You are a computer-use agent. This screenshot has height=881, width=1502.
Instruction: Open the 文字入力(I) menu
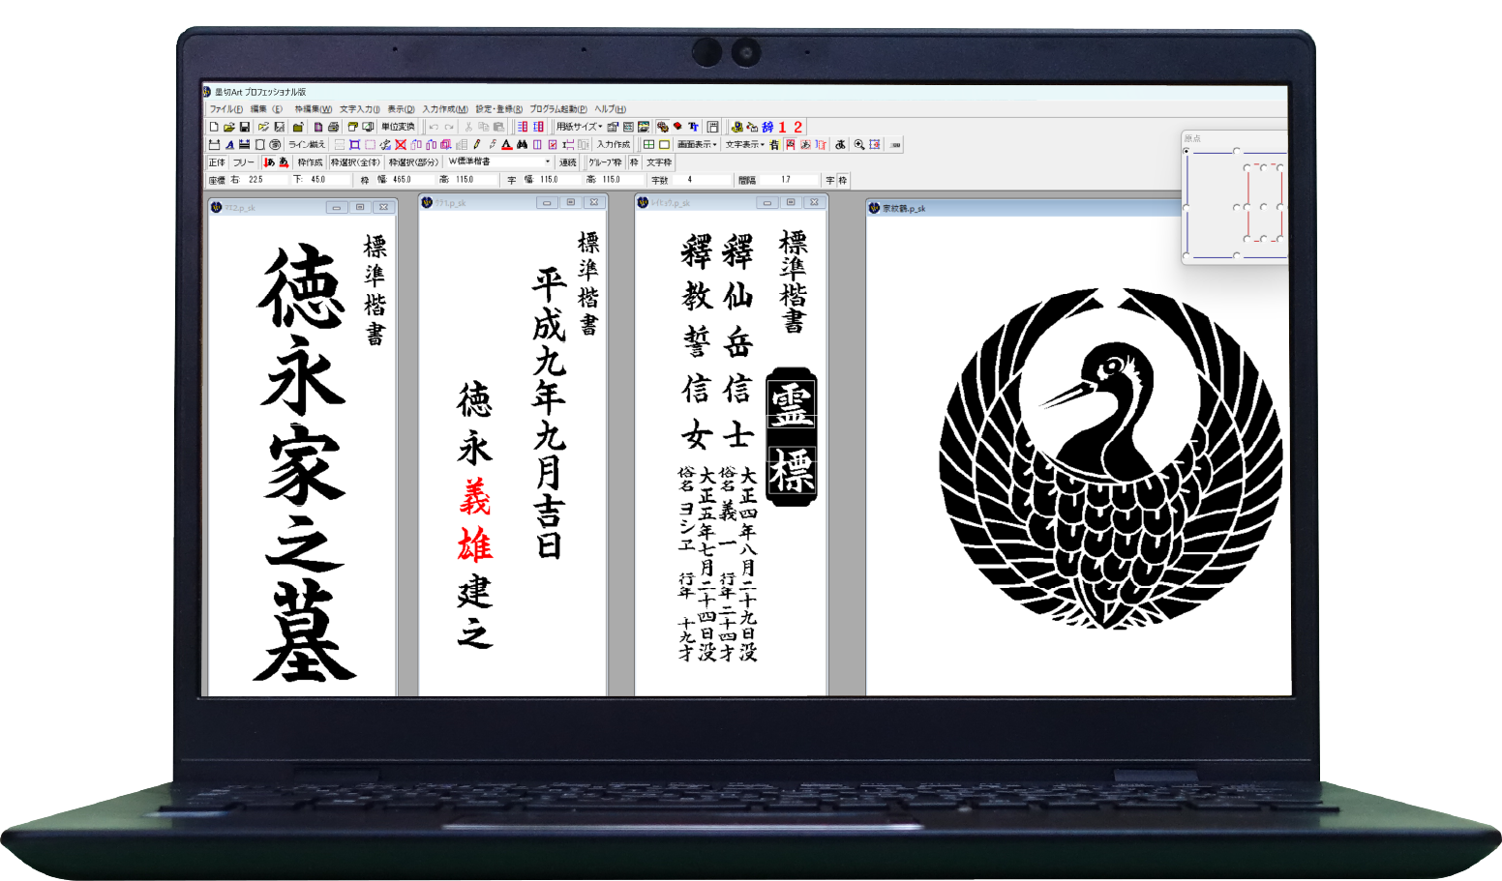360,109
